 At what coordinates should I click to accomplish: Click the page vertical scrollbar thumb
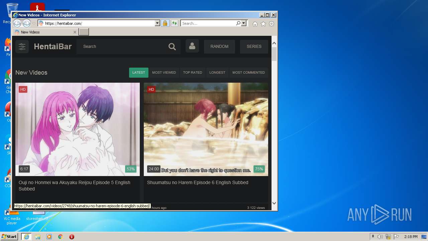[x=274, y=54]
